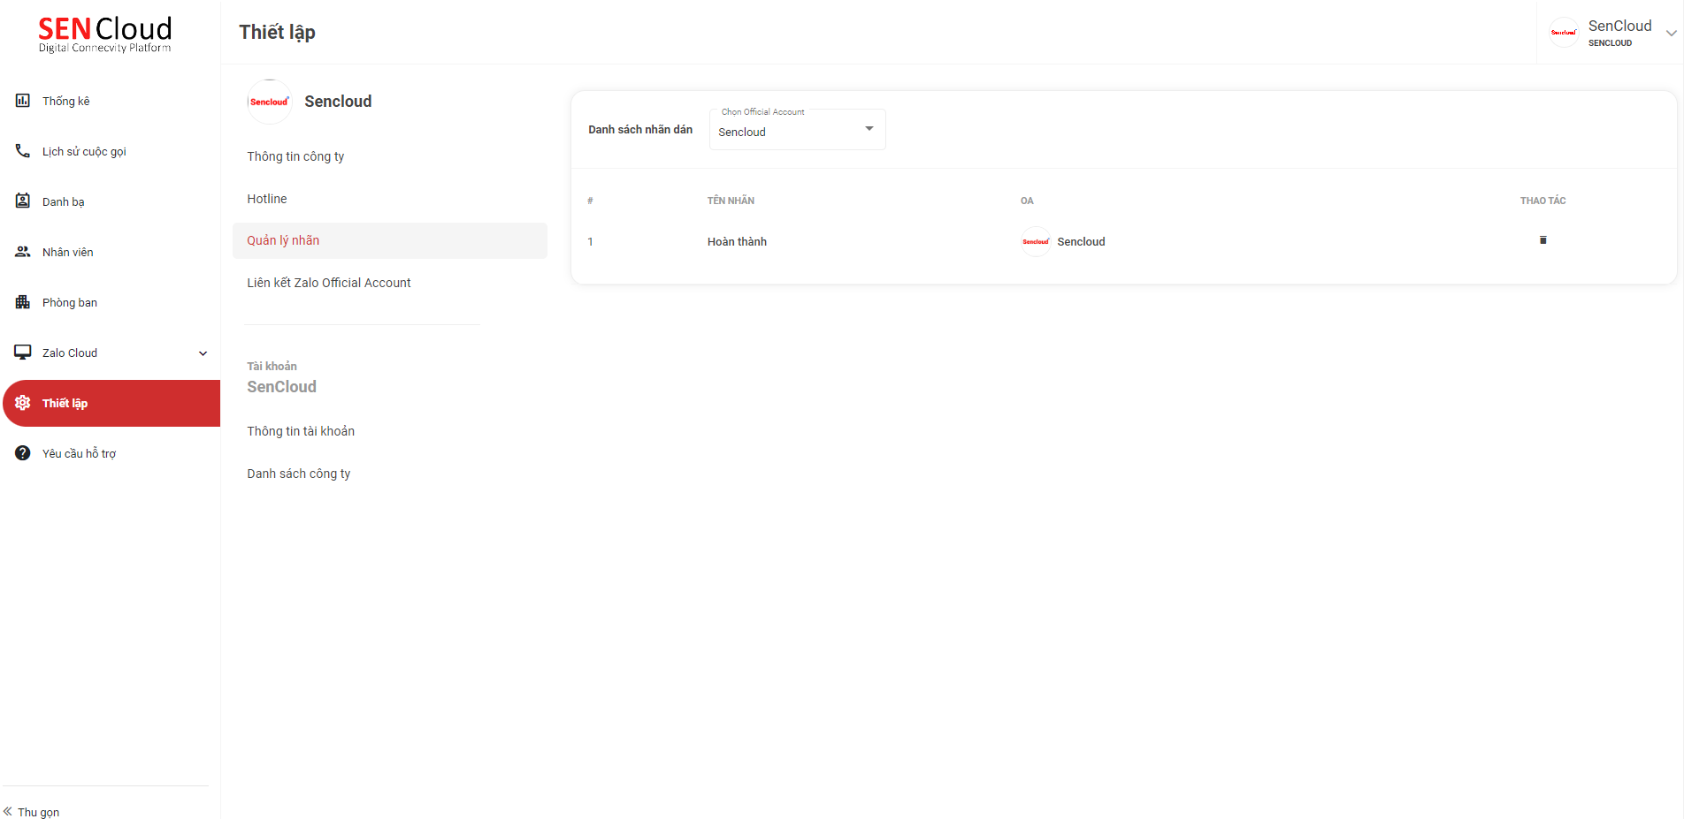Click the Zalo Cloud monitor icon
The height and width of the screenshot is (819, 1684).
point(23,353)
